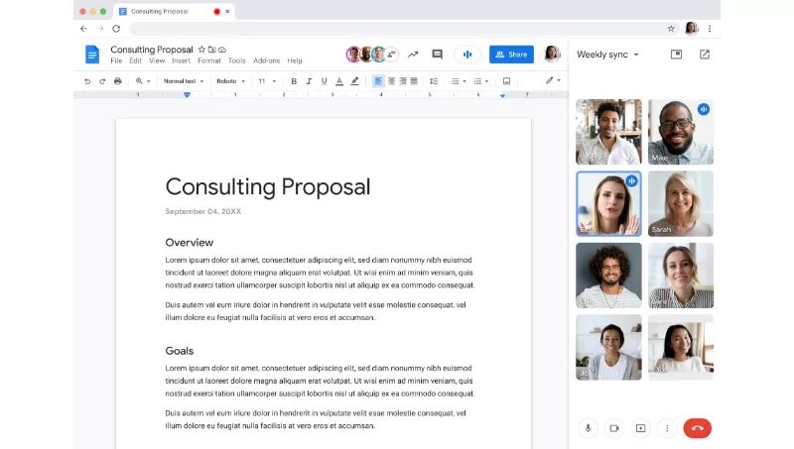Screen dimensions: 794x449
Task: Open the Roboto font dropdown
Action: pos(230,81)
